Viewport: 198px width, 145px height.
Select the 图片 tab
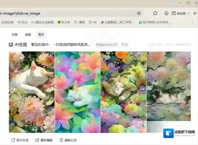(x=41, y=35)
